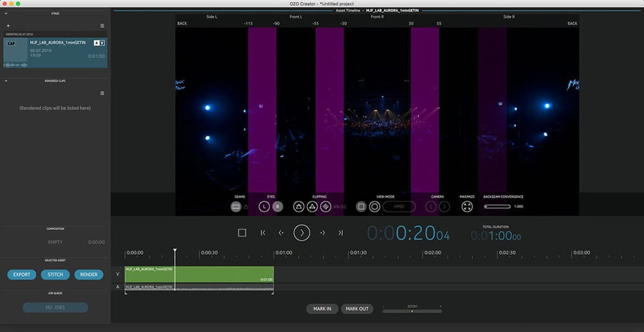Click the Maximize view icon
The height and width of the screenshot is (332, 644).
coord(468,207)
